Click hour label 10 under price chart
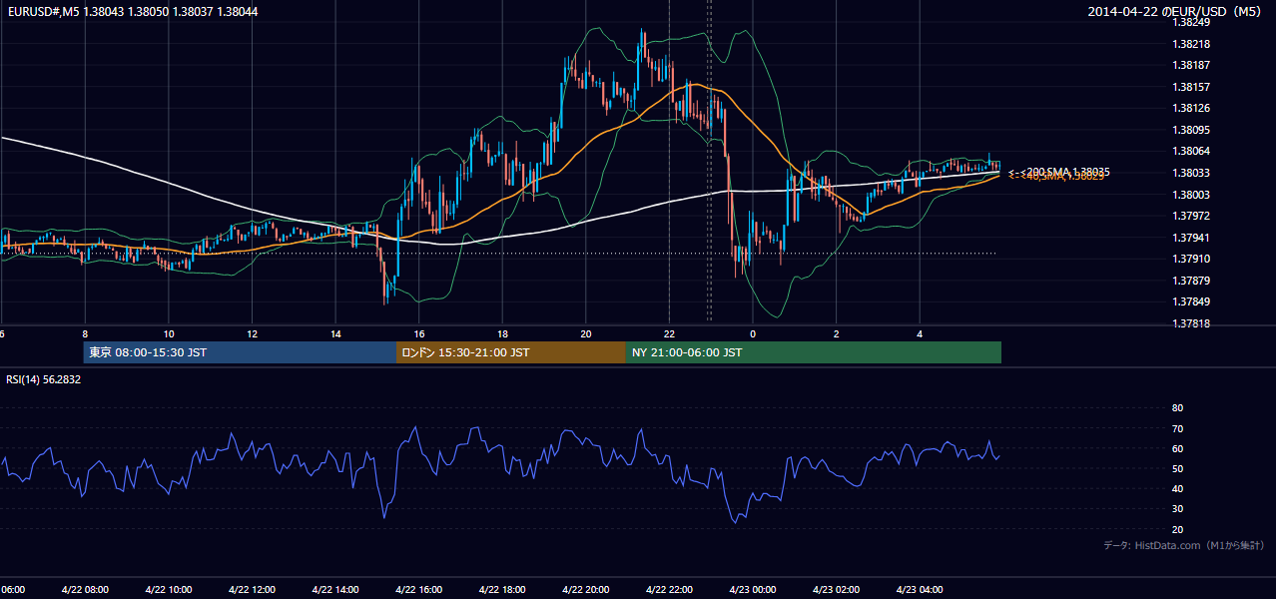 pos(169,333)
